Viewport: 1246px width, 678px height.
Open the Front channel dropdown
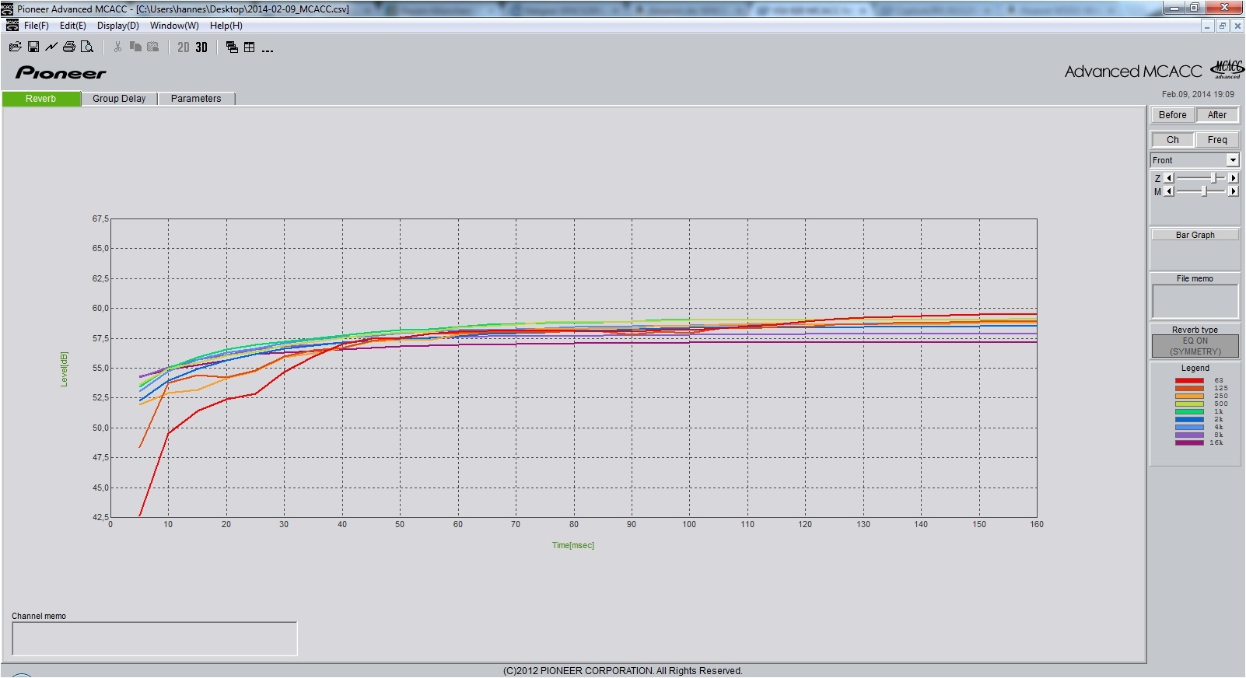coord(1232,160)
